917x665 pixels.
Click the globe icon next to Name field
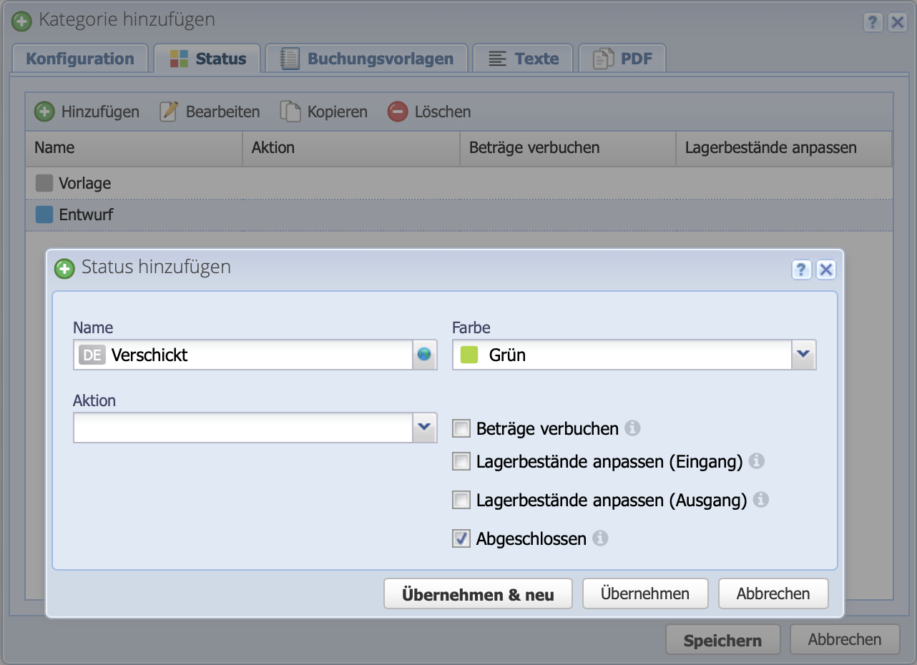click(426, 355)
